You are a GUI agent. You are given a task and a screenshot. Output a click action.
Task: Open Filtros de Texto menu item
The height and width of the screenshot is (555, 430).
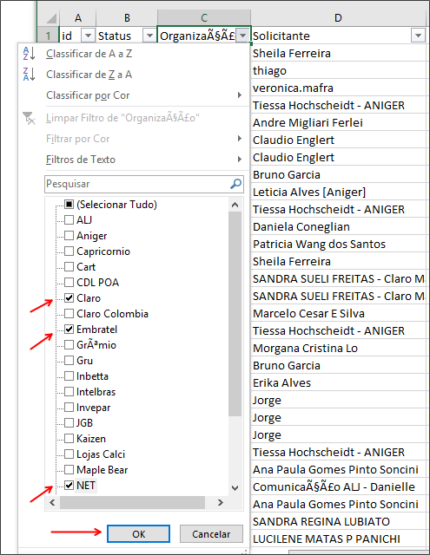tap(133, 160)
